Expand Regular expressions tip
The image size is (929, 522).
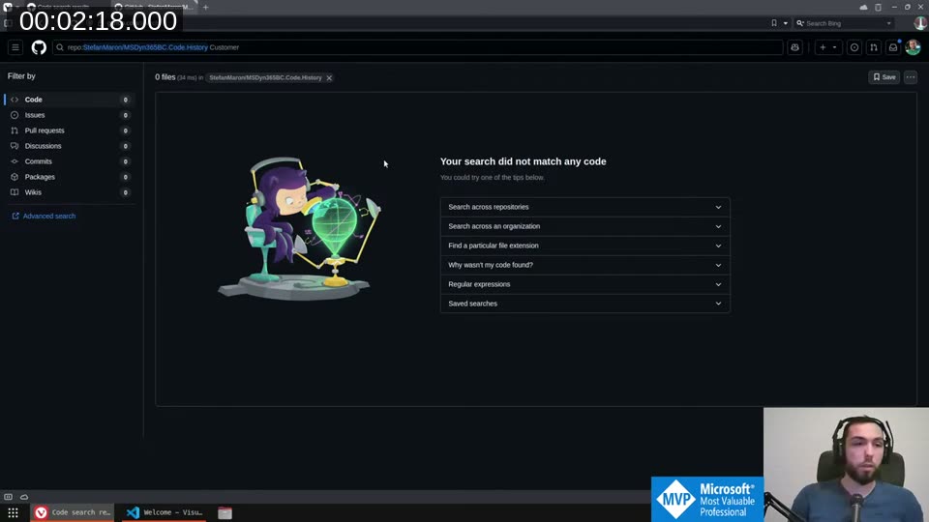(584, 284)
